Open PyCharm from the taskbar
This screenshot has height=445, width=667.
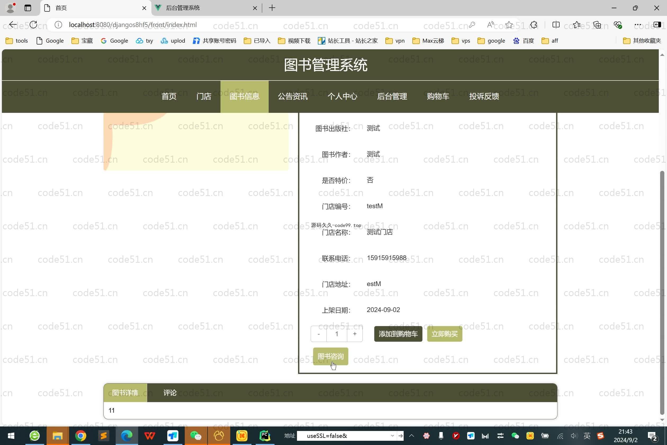(265, 436)
